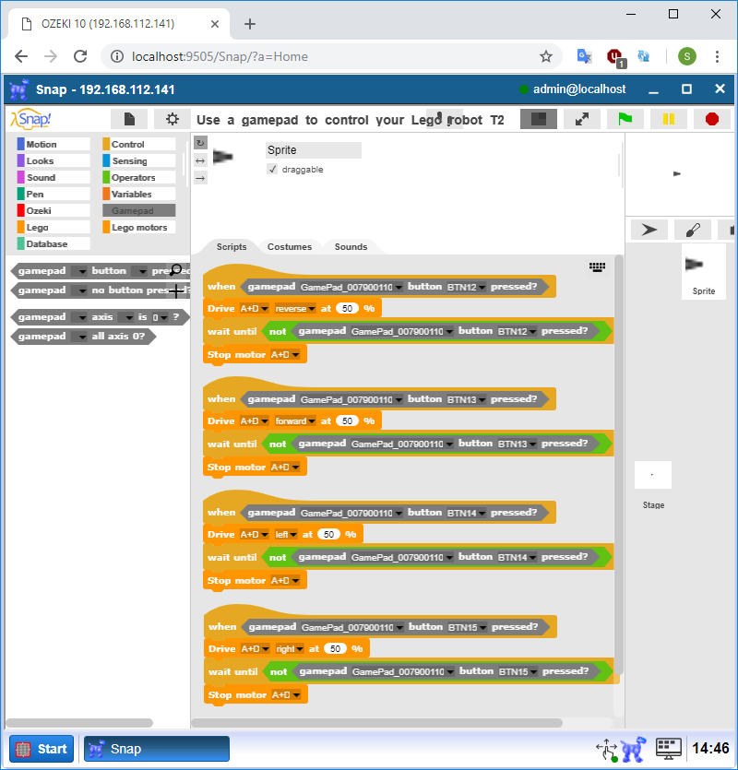Image resolution: width=738 pixels, height=770 pixels.
Task: Click the plus make-a-block icon
Action: pos(176,291)
